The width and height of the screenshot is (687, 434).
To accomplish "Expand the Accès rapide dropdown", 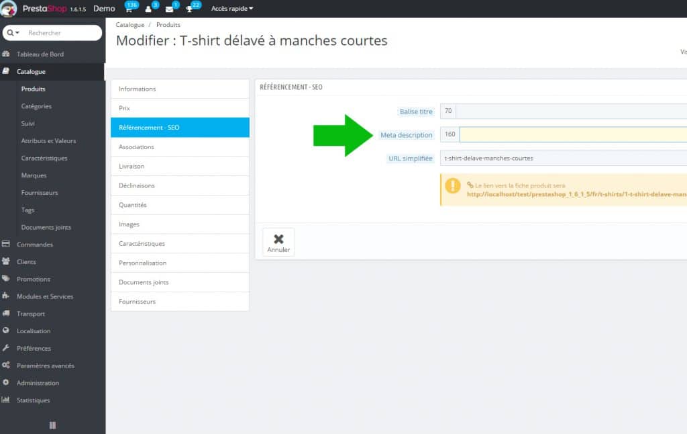I will tap(231, 8).
